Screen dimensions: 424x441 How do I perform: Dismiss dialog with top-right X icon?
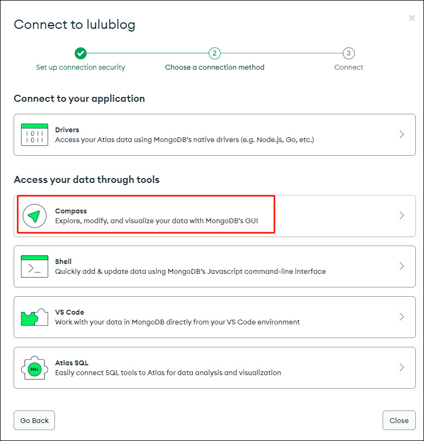[412, 18]
